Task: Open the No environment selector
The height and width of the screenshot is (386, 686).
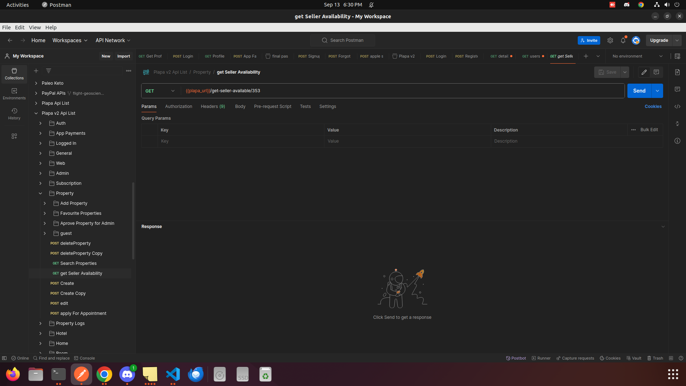Action: [x=637, y=56]
